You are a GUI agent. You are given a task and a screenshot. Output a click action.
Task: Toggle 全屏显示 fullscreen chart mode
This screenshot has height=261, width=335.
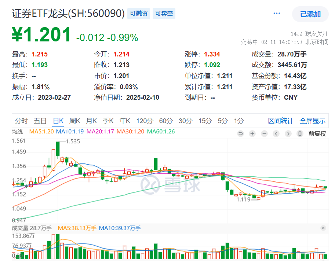point(313,120)
